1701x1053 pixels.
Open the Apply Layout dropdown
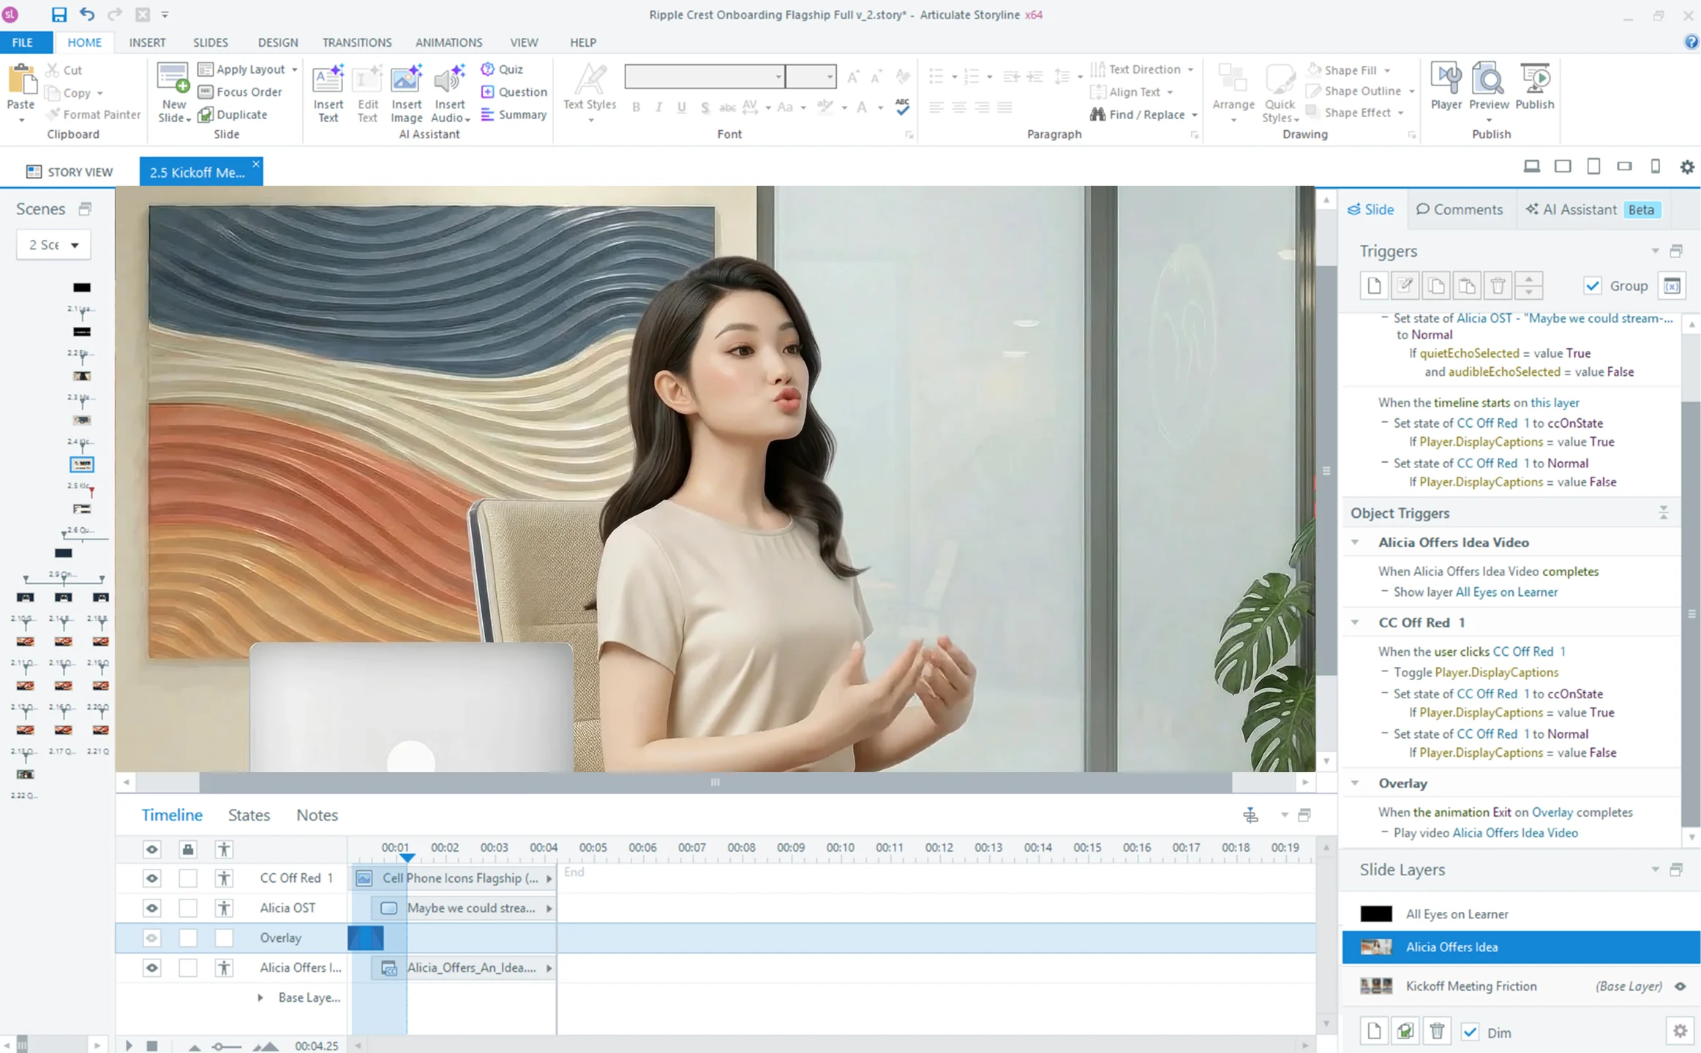294,69
